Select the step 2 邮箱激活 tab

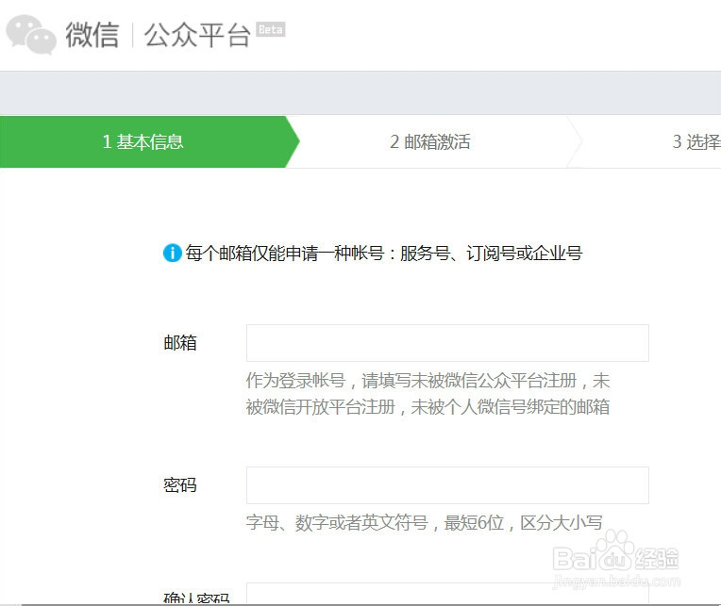430,142
